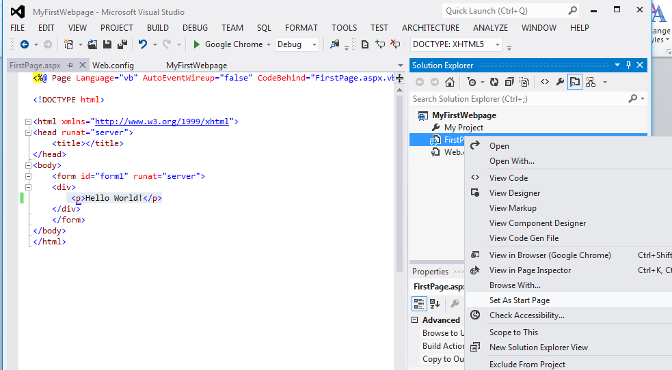The height and width of the screenshot is (370, 672).
Task: Click Show All Files icon in Solution Explorer
Action: 524,82
